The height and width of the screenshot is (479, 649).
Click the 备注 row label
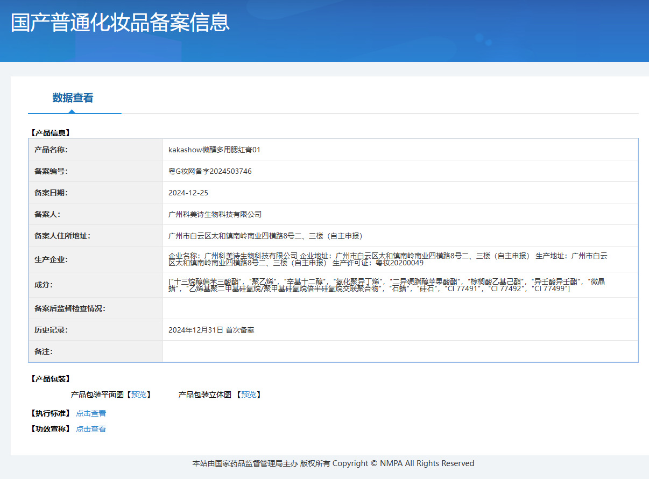pyautogui.click(x=44, y=351)
